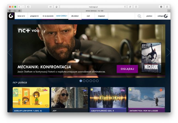Open the 'magazyn' menu item
Image resolution: width=178 pixels, height=123 pixels.
(101, 16)
